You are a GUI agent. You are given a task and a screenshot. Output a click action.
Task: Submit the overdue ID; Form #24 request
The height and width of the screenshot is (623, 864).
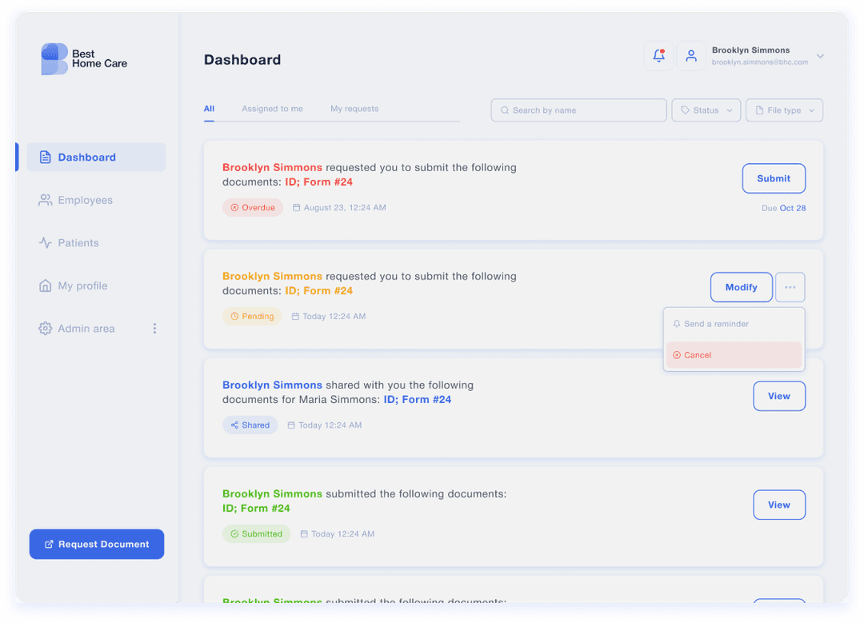pyautogui.click(x=773, y=178)
